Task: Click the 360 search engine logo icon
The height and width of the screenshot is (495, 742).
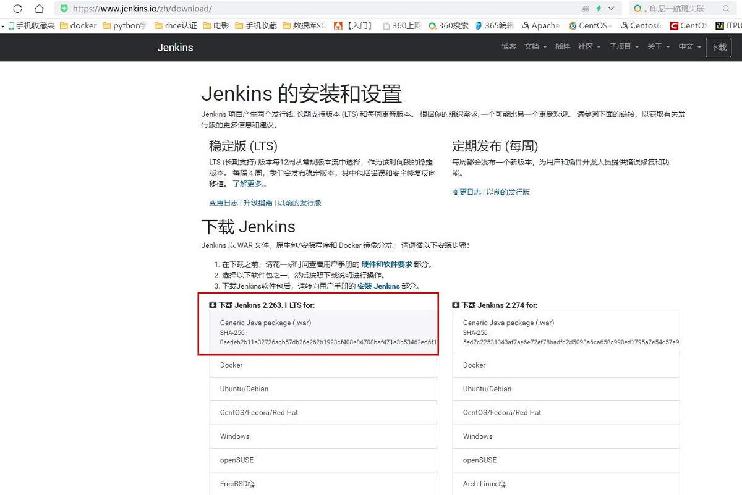Action: [639, 9]
